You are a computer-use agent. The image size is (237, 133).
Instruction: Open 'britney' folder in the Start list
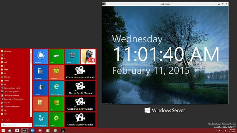(x=5, y=70)
